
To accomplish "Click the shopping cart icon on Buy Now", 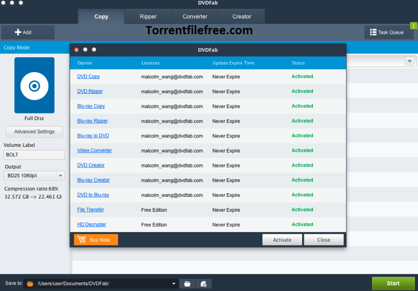I will click(x=82, y=240).
